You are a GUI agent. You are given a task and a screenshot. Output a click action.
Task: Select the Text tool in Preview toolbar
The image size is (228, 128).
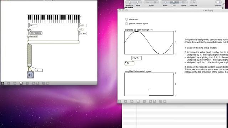174,2
